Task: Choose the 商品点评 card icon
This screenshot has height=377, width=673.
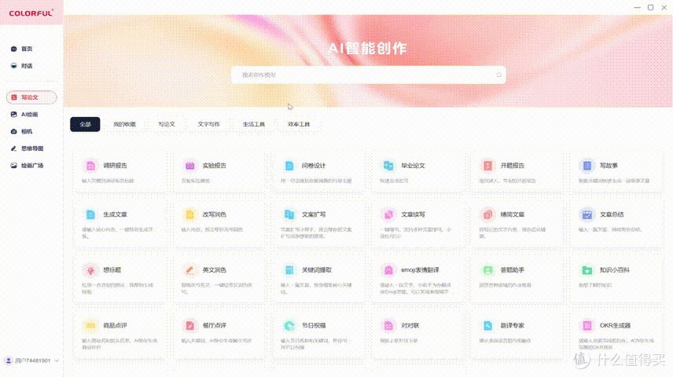Action: (x=90, y=326)
